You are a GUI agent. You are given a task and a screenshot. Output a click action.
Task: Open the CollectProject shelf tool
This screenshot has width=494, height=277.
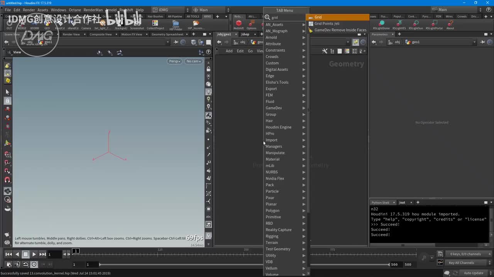click(x=155, y=24)
